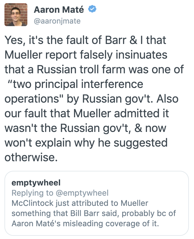Tap the final word "otherwise." in the tweet
Screen dimensions: 194x239
tap(31, 157)
